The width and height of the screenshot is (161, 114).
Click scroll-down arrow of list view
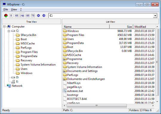157,102
